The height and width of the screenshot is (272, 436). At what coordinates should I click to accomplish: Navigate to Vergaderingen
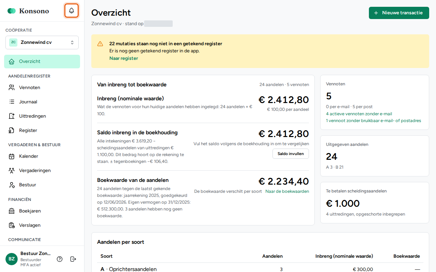coord(42,170)
